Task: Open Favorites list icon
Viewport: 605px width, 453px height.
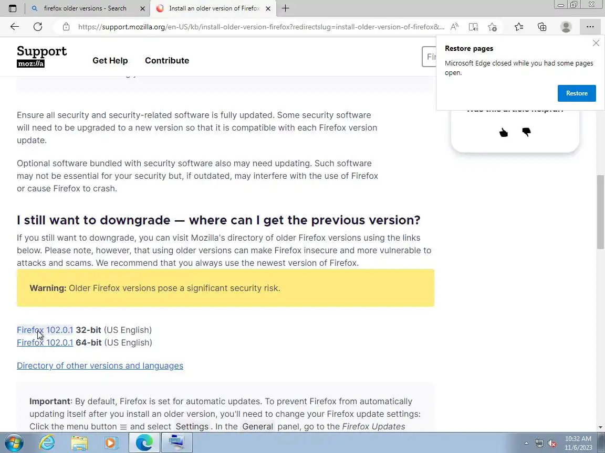Action: (519, 27)
